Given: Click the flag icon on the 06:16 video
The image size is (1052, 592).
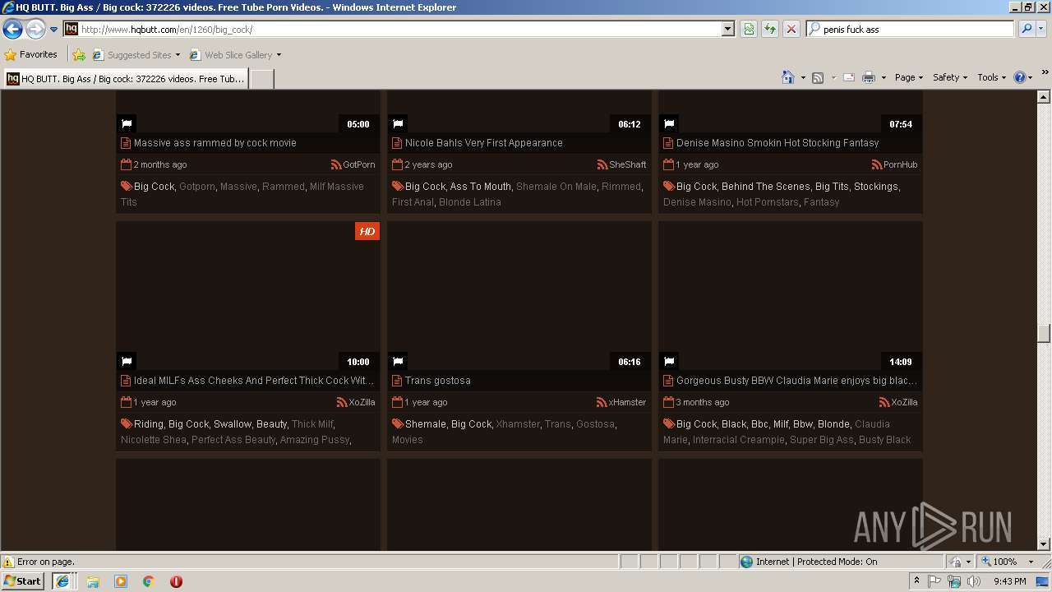Looking at the screenshot, I should click(x=398, y=362).
